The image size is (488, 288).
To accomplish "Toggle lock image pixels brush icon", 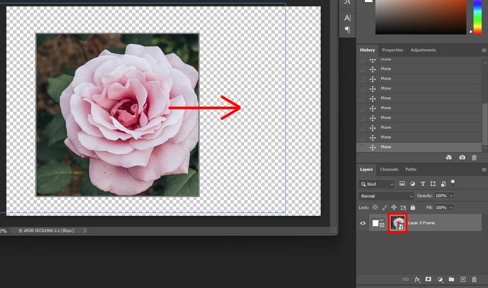I will pyautogui.click(x=385, y=207).
